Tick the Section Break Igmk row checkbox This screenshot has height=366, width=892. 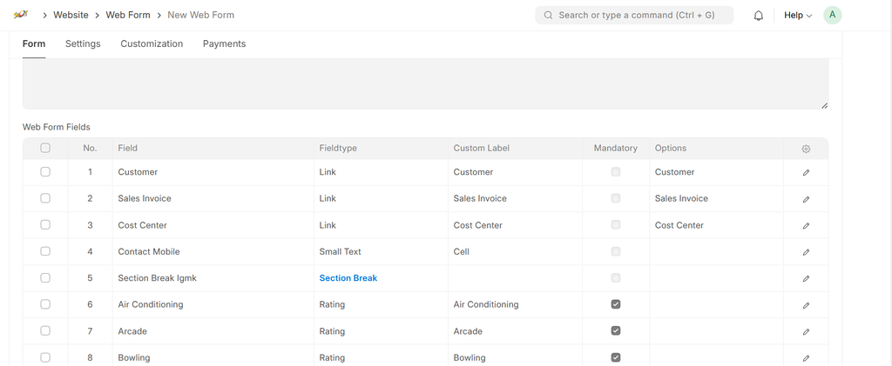[x=45, y=278]
